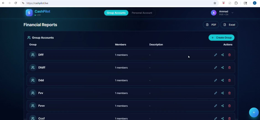Click the Actions column header
Viewport: 260px width, 120px height.
click(228, 45)
